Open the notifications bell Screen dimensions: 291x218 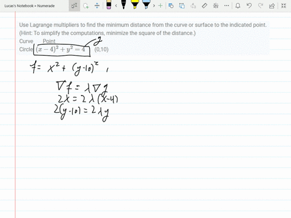(238, 5)
